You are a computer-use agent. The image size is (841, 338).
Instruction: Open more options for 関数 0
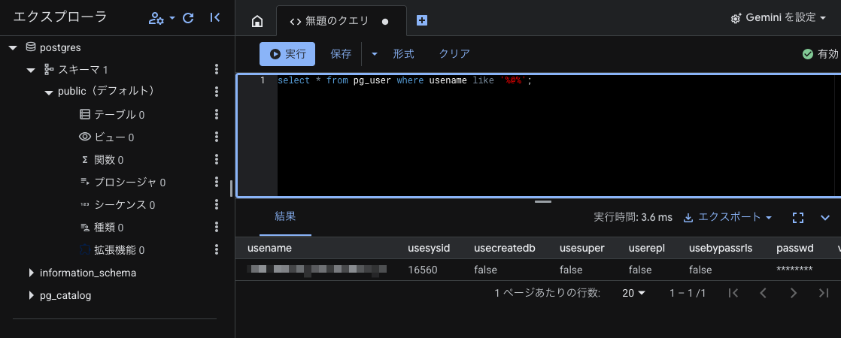(x=217, y=159)
